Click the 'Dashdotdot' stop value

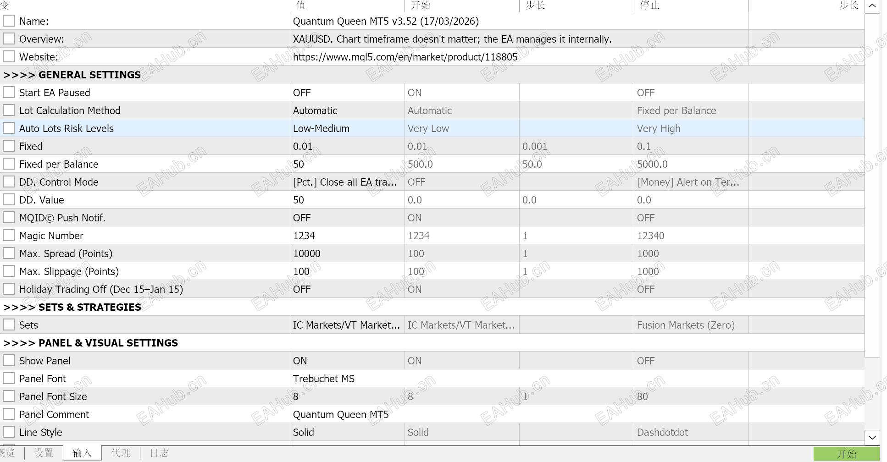662,432
